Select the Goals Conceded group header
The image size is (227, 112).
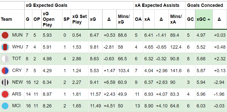(x=205, y=5)
